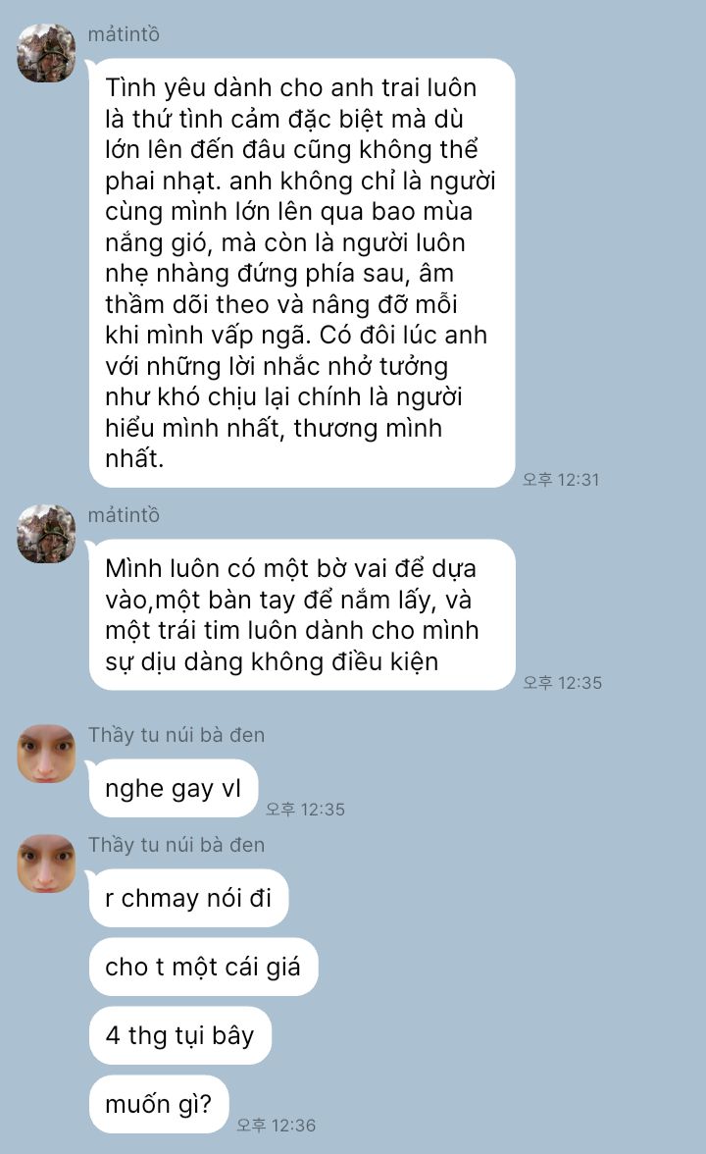Click the 오후 12:31 timestamp
This screenshot has height=1154, width=706.
point(561,480)
